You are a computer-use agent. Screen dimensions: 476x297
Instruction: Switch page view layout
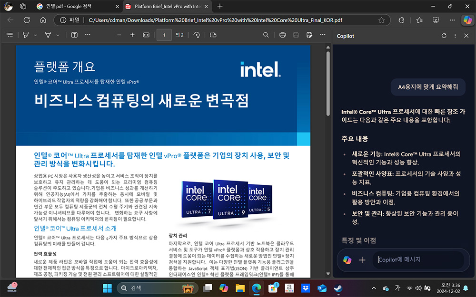point(213,35)
